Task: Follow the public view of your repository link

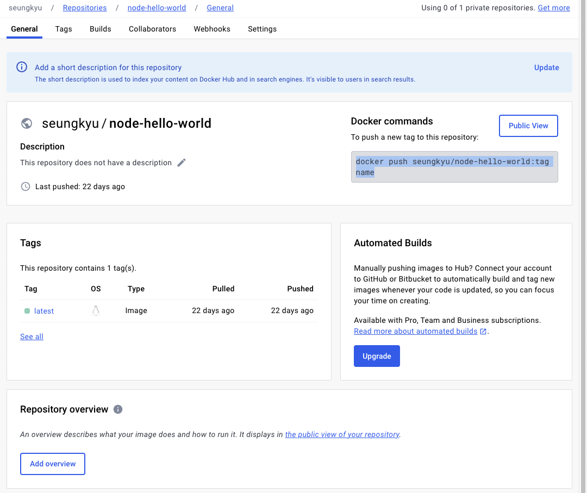Action: click(x=342, y=434)
